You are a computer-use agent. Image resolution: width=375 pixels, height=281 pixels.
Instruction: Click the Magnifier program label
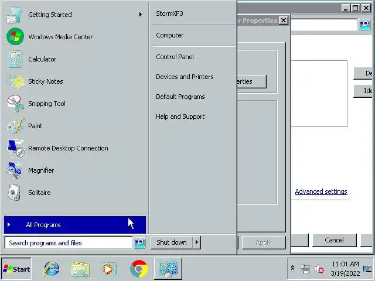pos(41,170)
